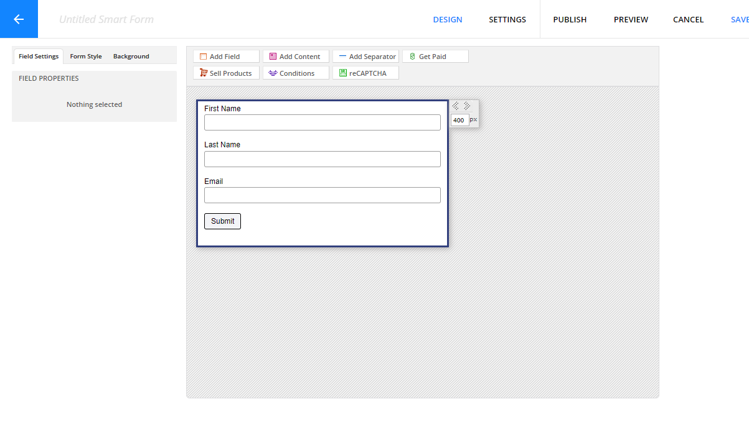Insert a separator with Add Separator
749x422 pixels.
tap(365, 57)
